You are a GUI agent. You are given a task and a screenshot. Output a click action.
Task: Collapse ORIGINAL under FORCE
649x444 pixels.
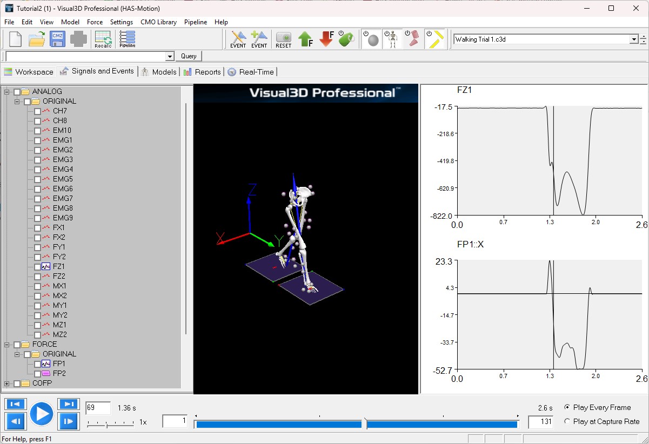[x=17, y=354]
